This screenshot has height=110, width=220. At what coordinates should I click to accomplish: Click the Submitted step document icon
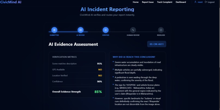(54, 30)
